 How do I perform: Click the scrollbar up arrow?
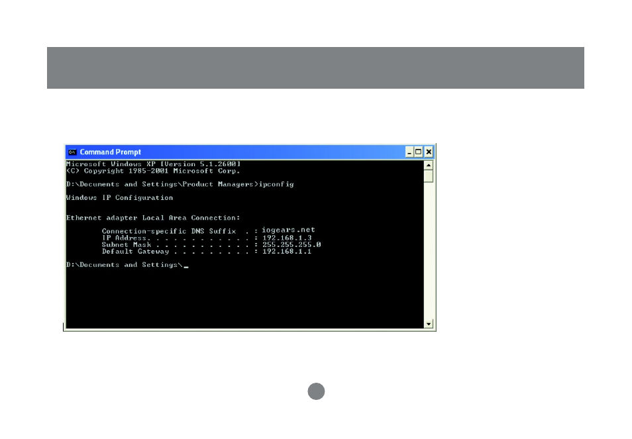[x=429, y=165]
